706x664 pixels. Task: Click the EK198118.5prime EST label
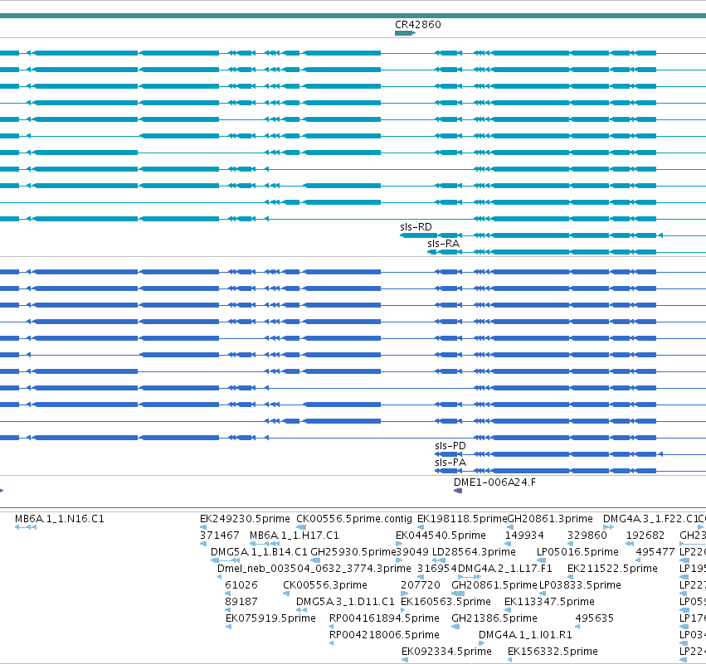click(x=462, y=519)
